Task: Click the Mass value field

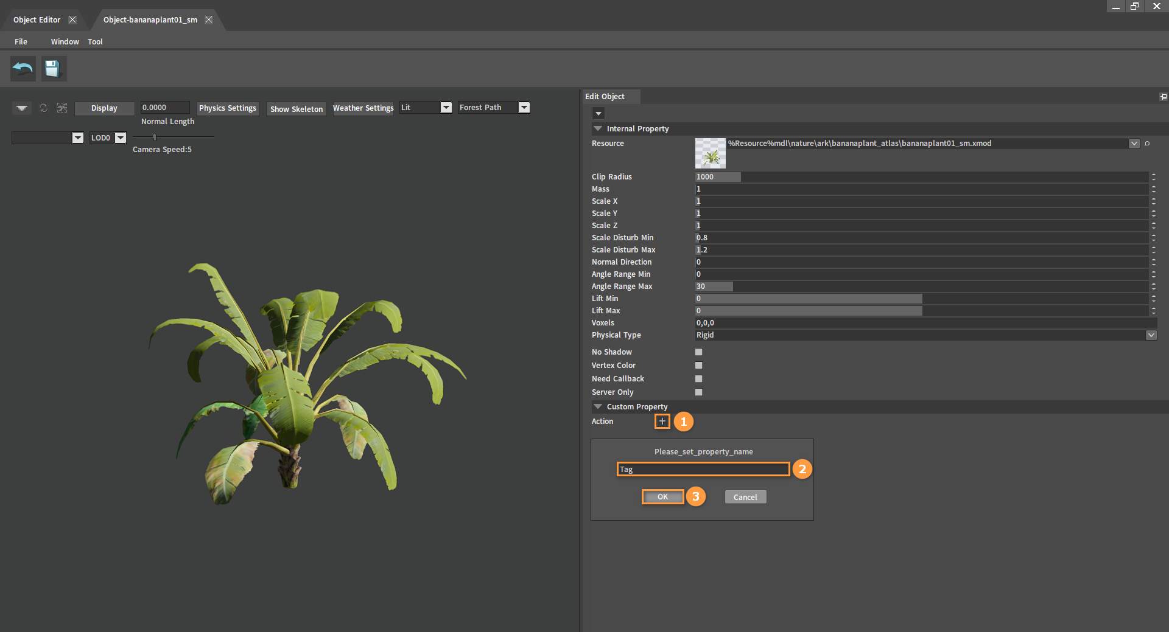Action: click(922, 189)
